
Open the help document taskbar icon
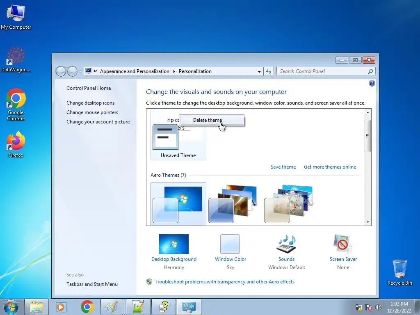click(163, 307)
